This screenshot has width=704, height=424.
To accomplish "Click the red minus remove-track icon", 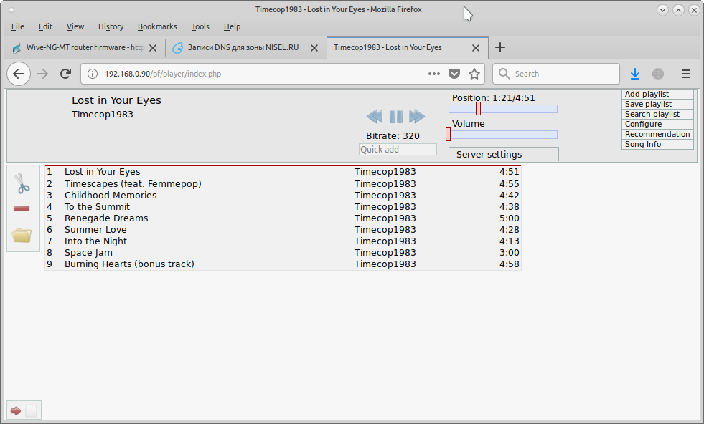I will click(x=22, y=208).
